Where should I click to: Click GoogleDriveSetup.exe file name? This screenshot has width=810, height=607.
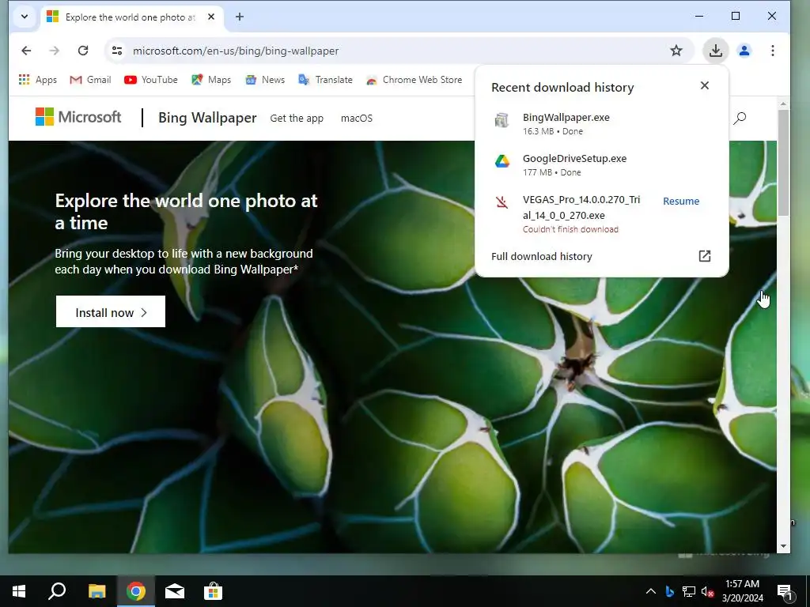[574, 158]
